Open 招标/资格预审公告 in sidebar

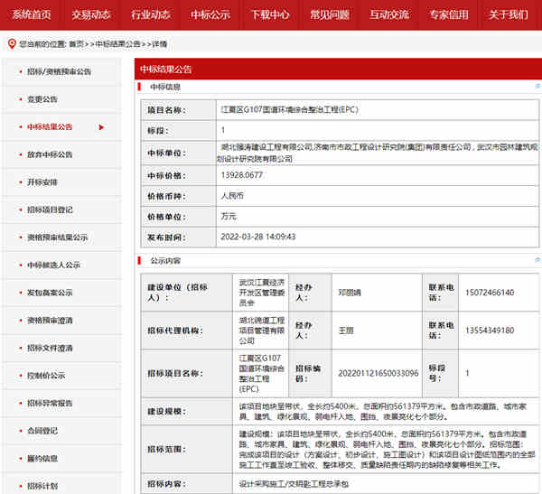pyautogui.click(x=59, y=71)
